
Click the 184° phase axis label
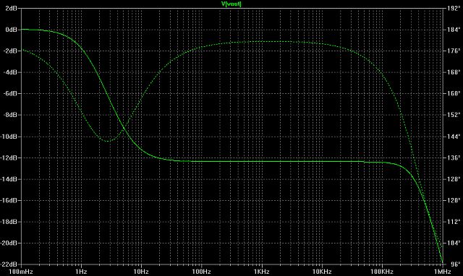(x=454, y=30)
